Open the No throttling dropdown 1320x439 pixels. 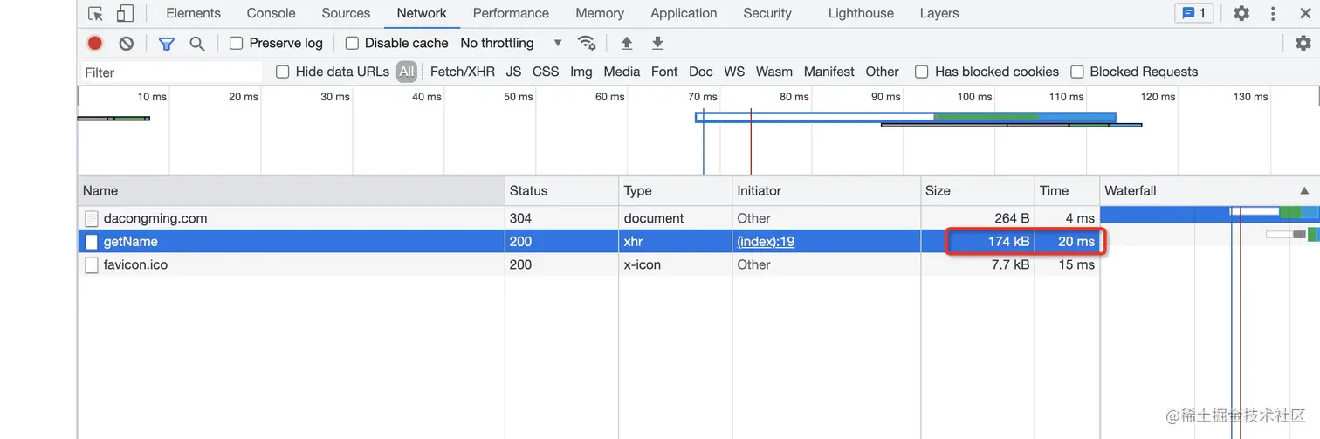pyautogui.click(x=511, y=43)
